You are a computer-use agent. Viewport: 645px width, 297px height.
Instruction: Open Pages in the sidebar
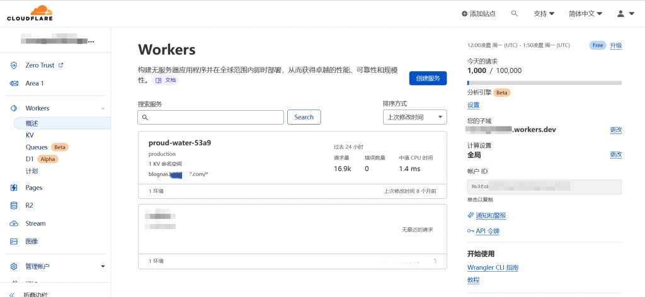coord(34,188)
